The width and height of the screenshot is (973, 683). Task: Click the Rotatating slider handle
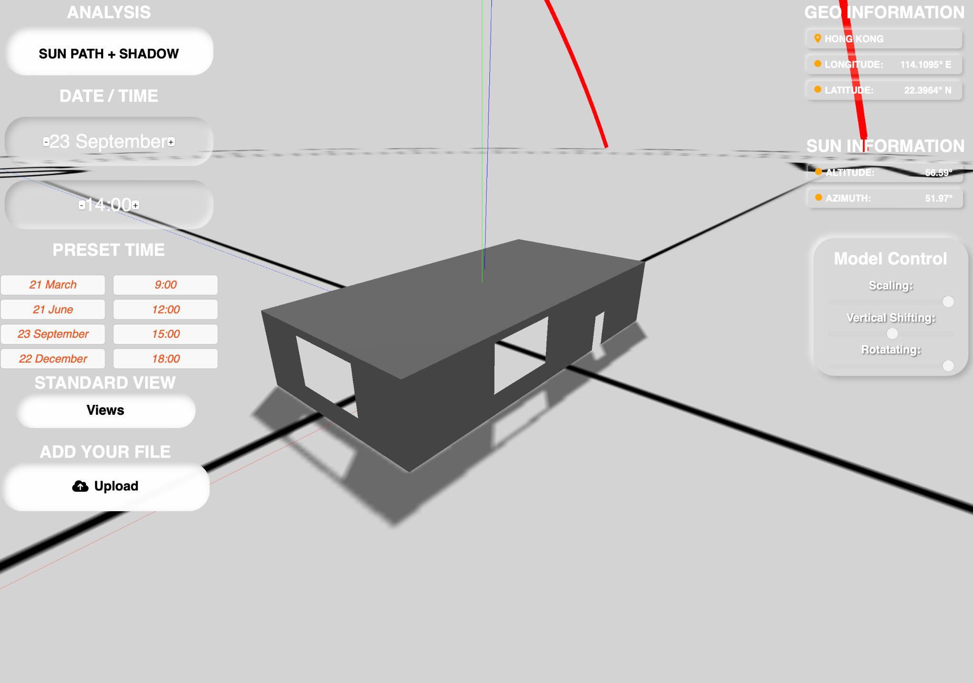948,366
